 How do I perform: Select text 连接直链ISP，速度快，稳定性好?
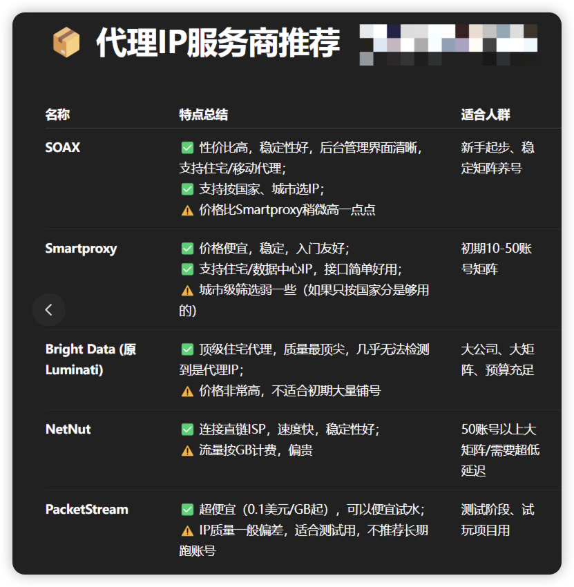coord(289,430)
